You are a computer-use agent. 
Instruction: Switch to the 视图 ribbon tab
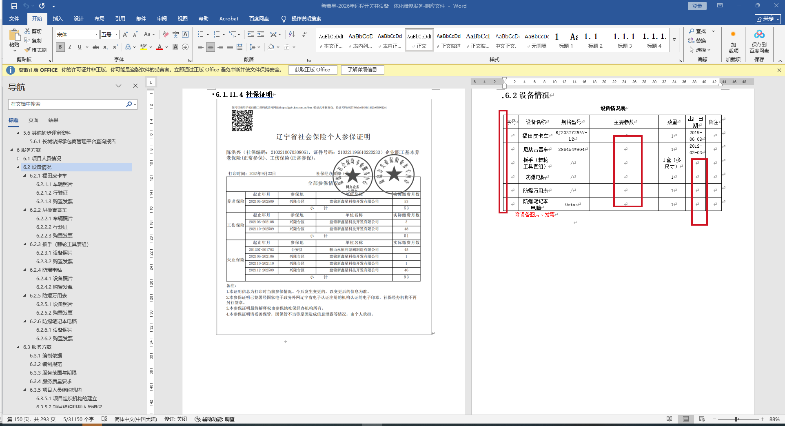(182, 19)
